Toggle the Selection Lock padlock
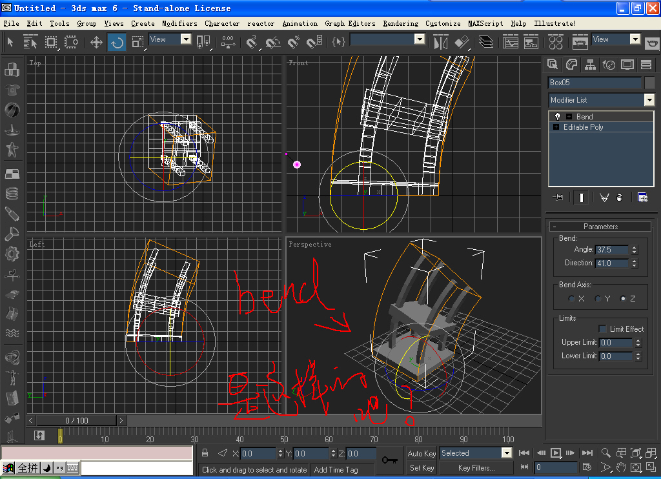Image resolution: width=661 pixels, height=479 pixels. click(205, 453)
